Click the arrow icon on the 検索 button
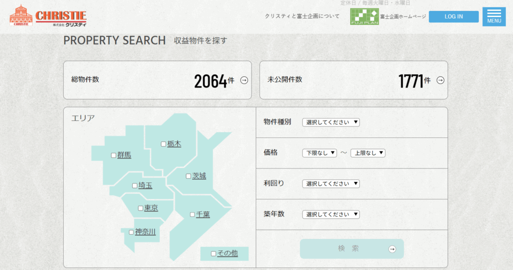The image size is (513, 270). pyautogui.click(x=392, y=249)
